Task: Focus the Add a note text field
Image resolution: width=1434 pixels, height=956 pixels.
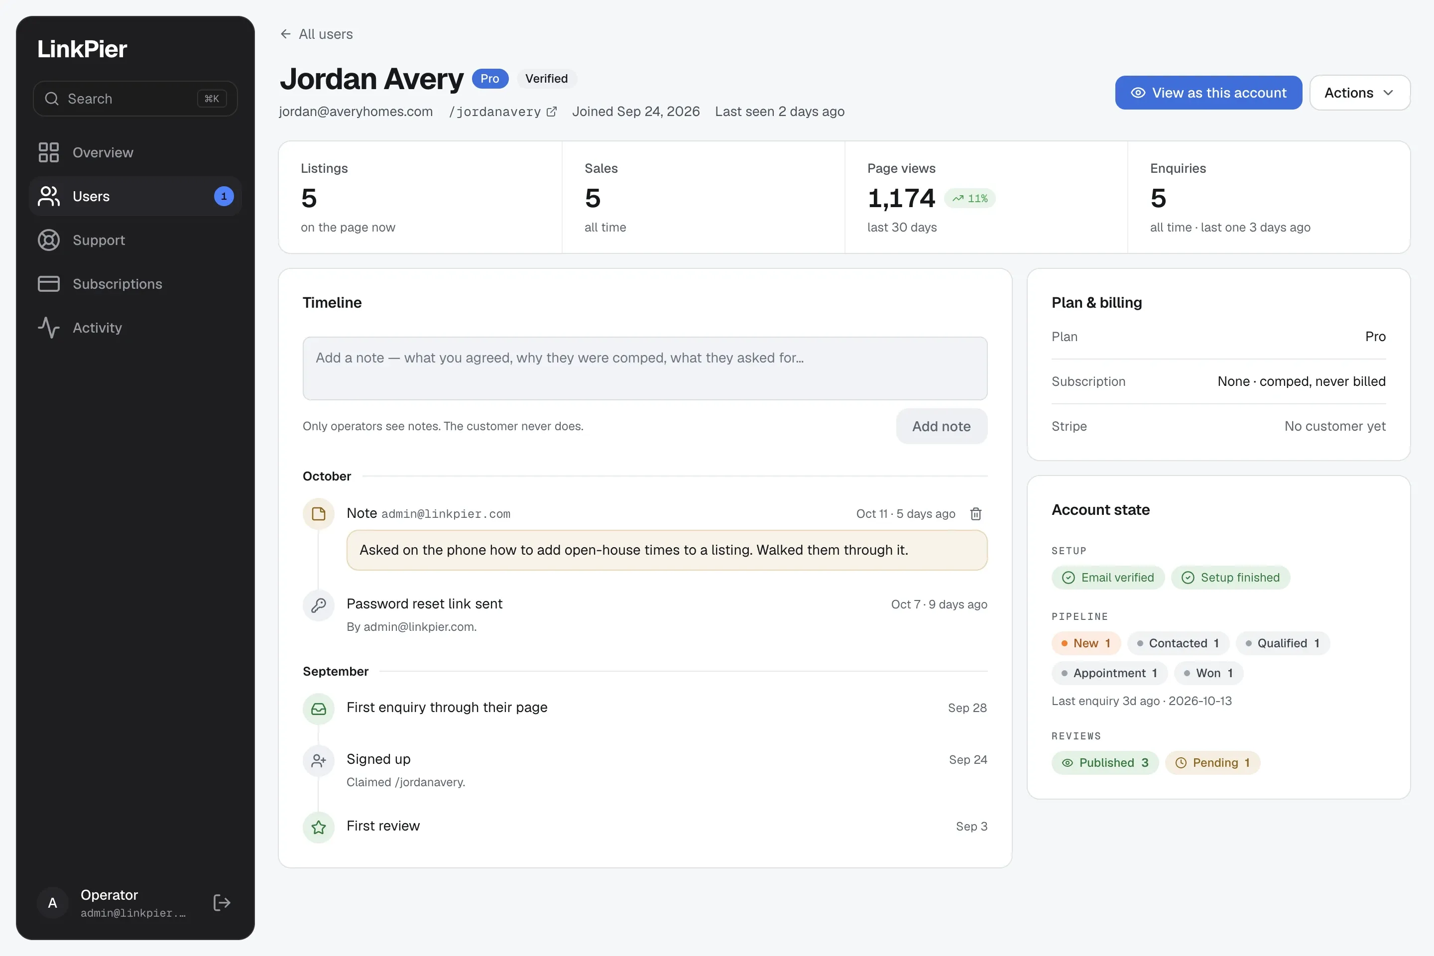Action: (x=645, y=368)
